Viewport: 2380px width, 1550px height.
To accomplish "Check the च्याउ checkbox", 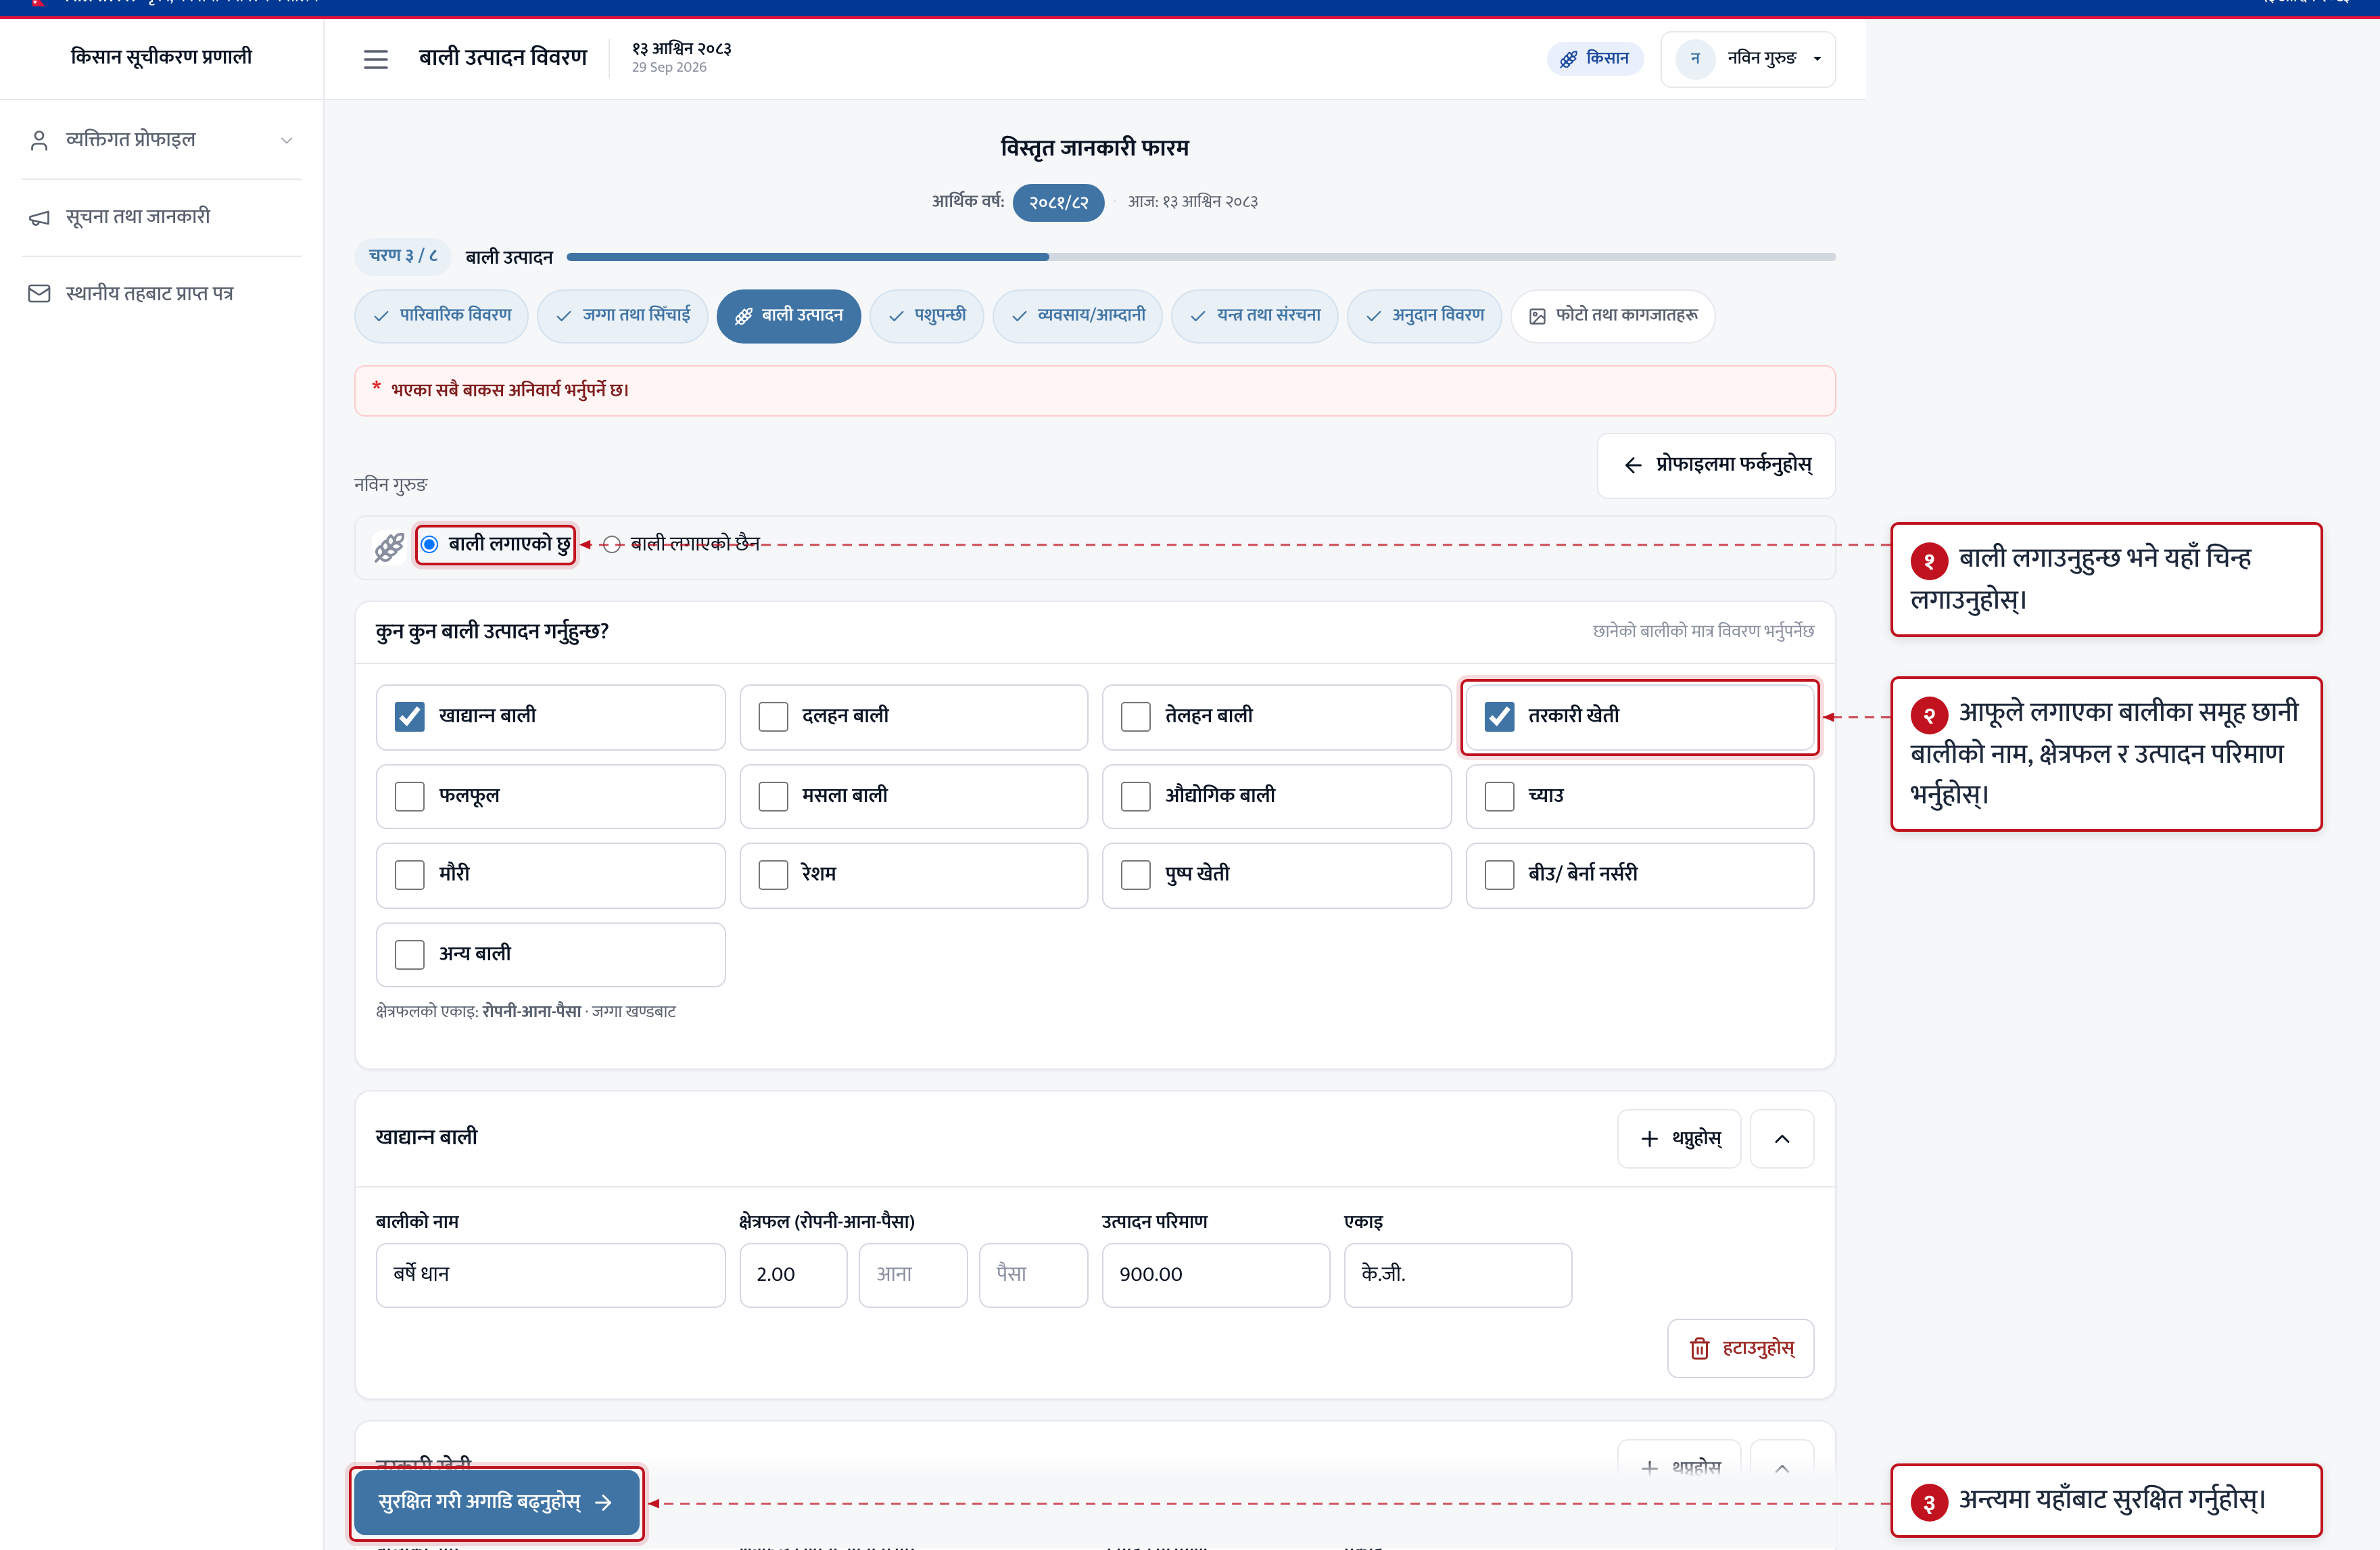I will pos(1499,797).
